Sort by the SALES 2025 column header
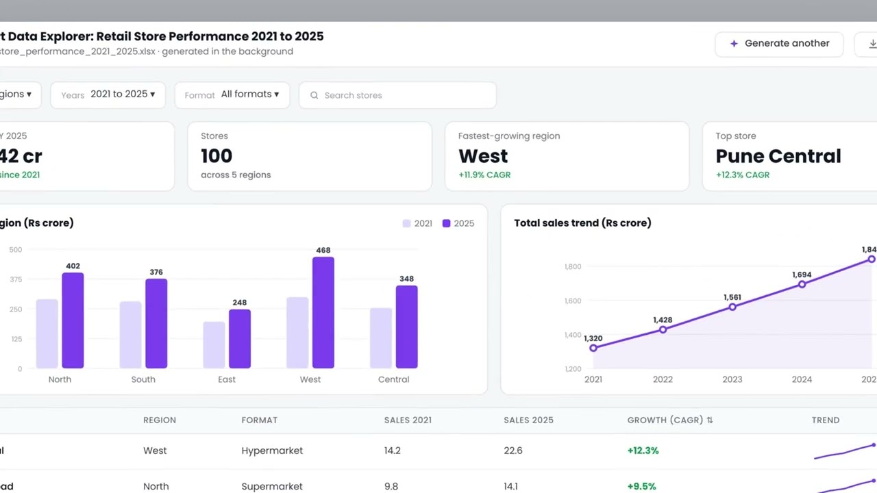Image resolution: width=877 pixels, height=493 pixels. (x=528, y=420)
